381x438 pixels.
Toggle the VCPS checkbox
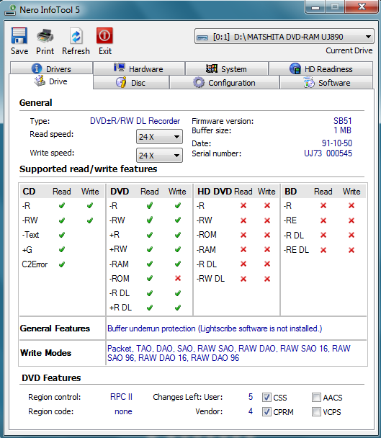click(316, 412)
